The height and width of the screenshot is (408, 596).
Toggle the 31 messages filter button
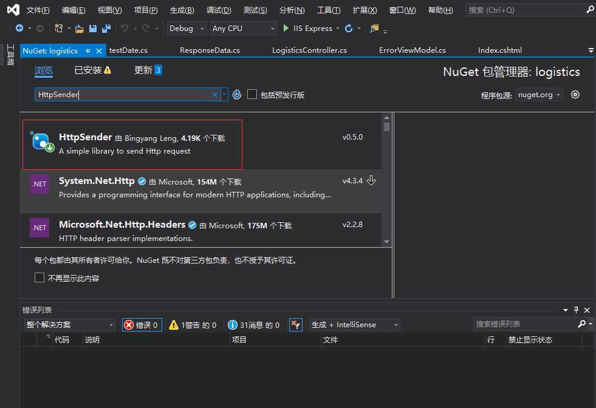[x=253, y=325]
